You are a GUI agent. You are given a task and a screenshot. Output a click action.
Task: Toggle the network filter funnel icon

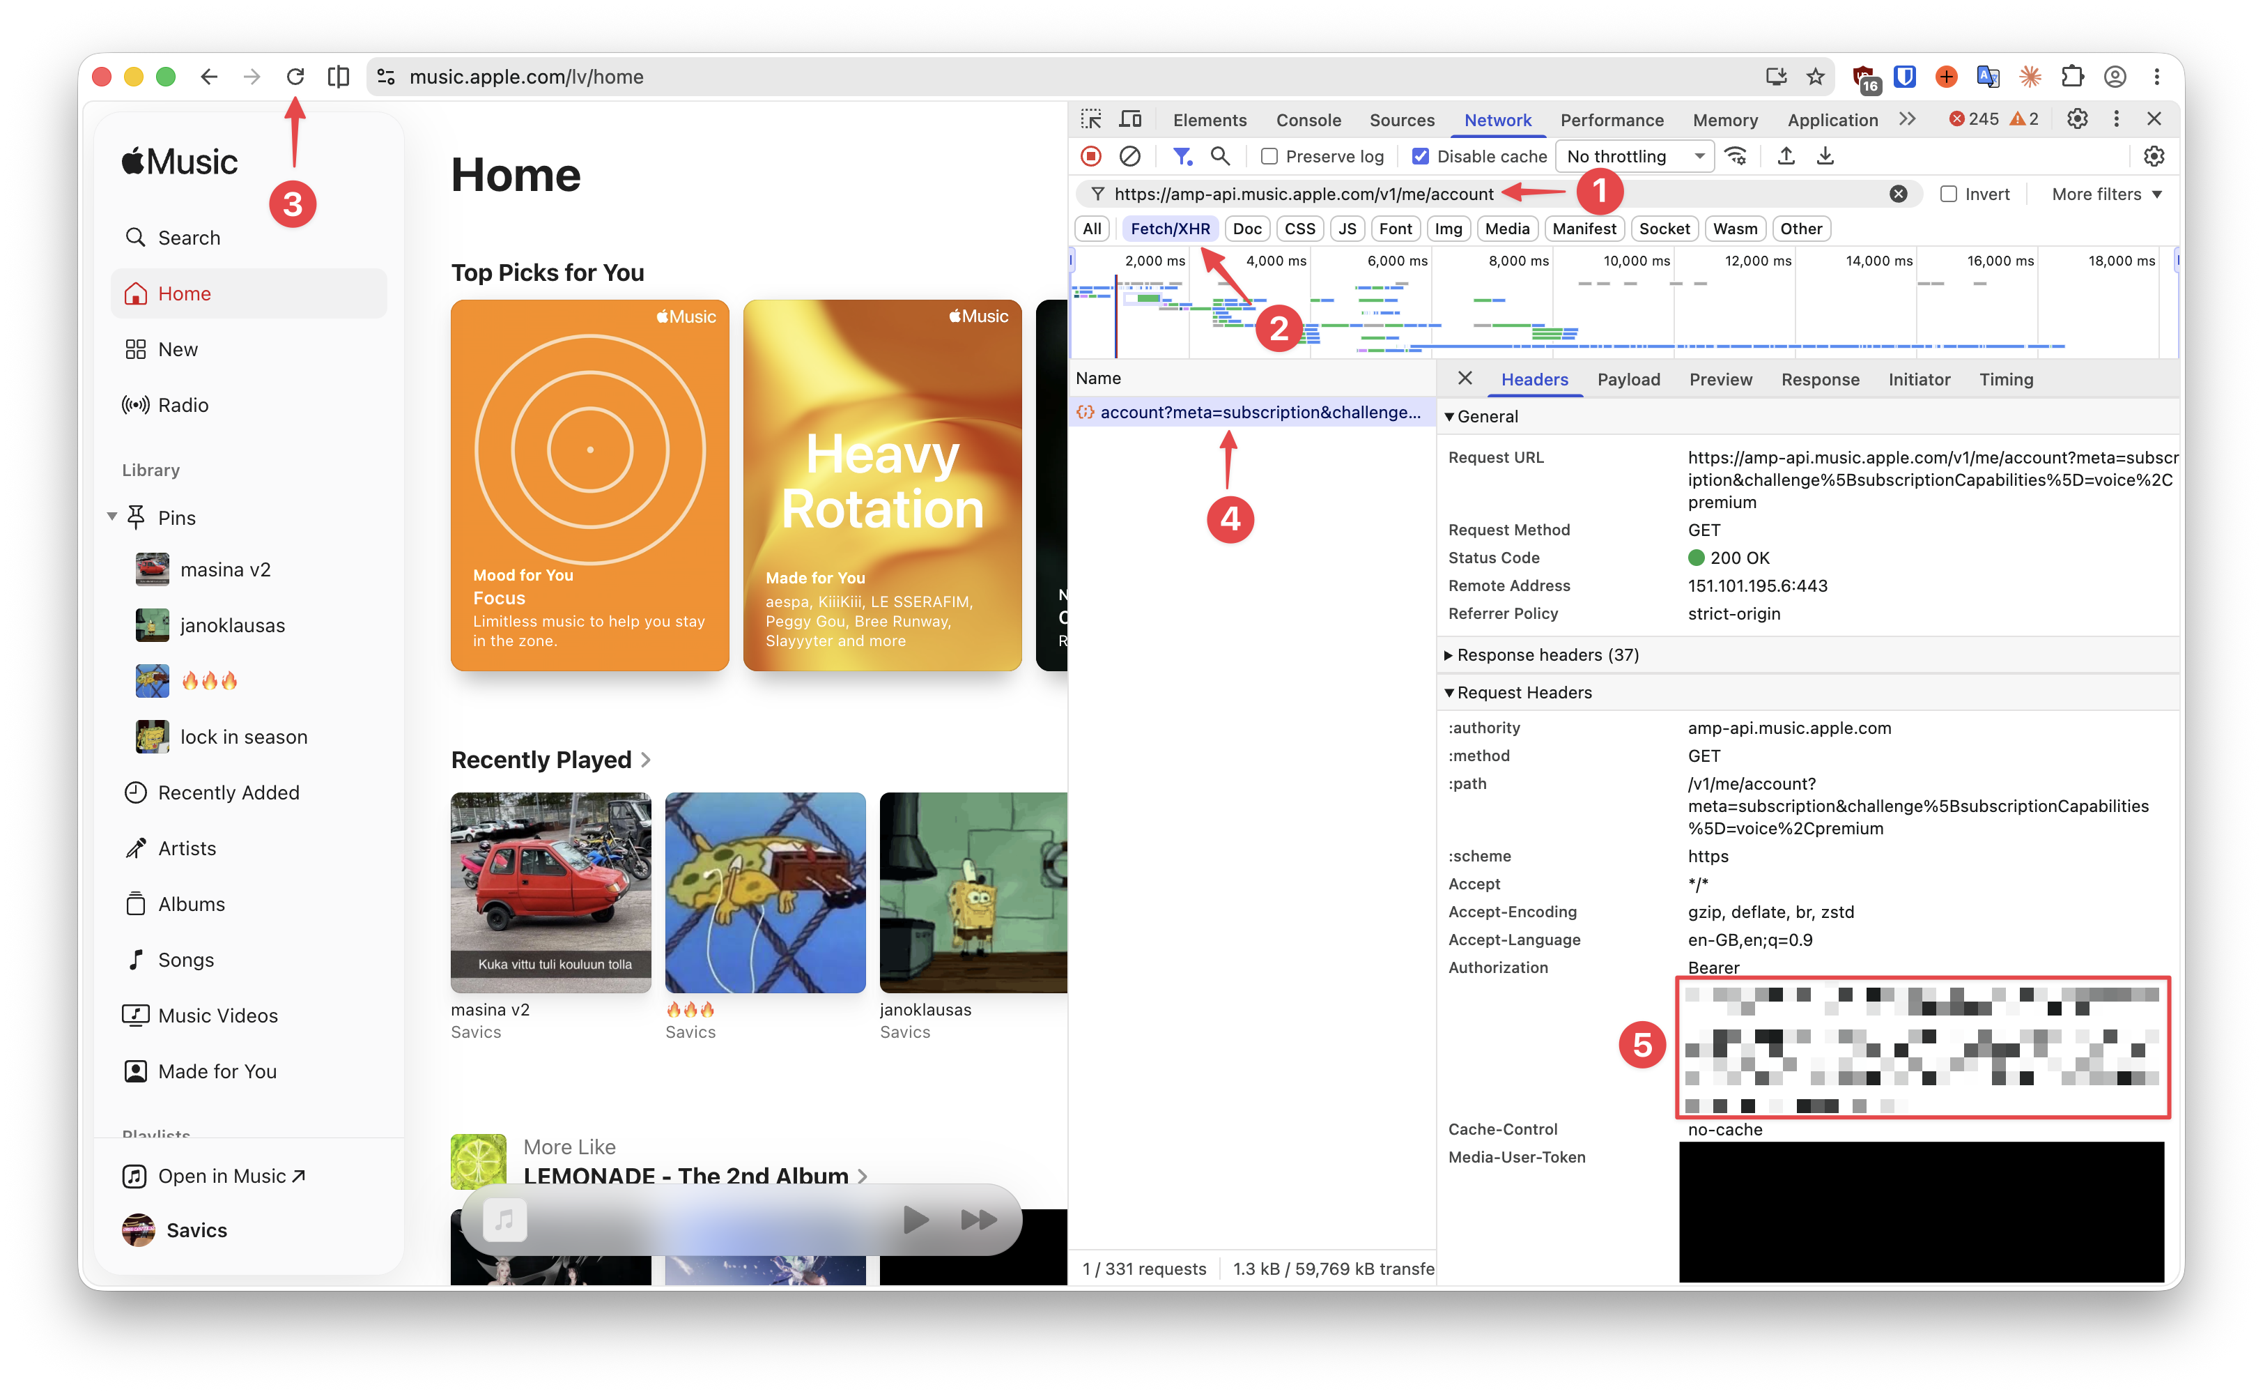(1181, 157)
